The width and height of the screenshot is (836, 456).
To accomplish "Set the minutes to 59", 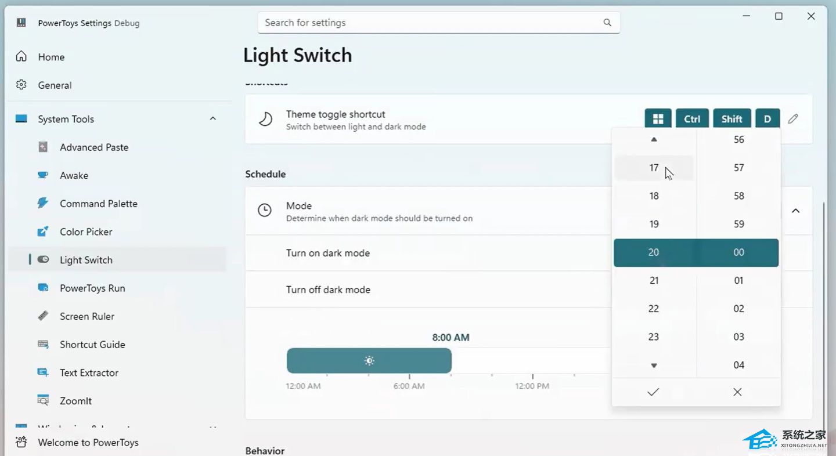I will [x=738, y=224].
